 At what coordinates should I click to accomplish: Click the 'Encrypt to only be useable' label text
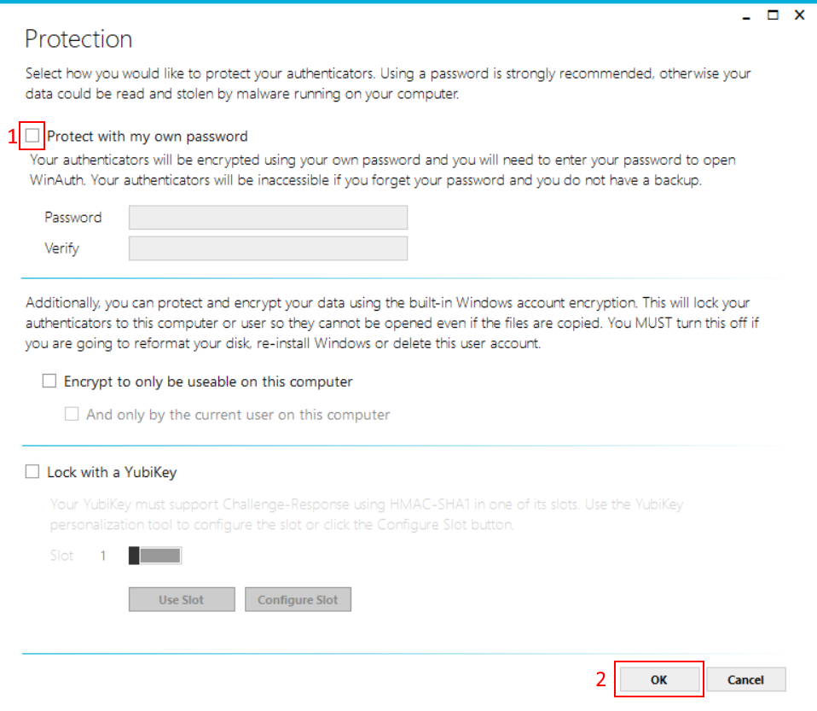(x=208, y=382)
